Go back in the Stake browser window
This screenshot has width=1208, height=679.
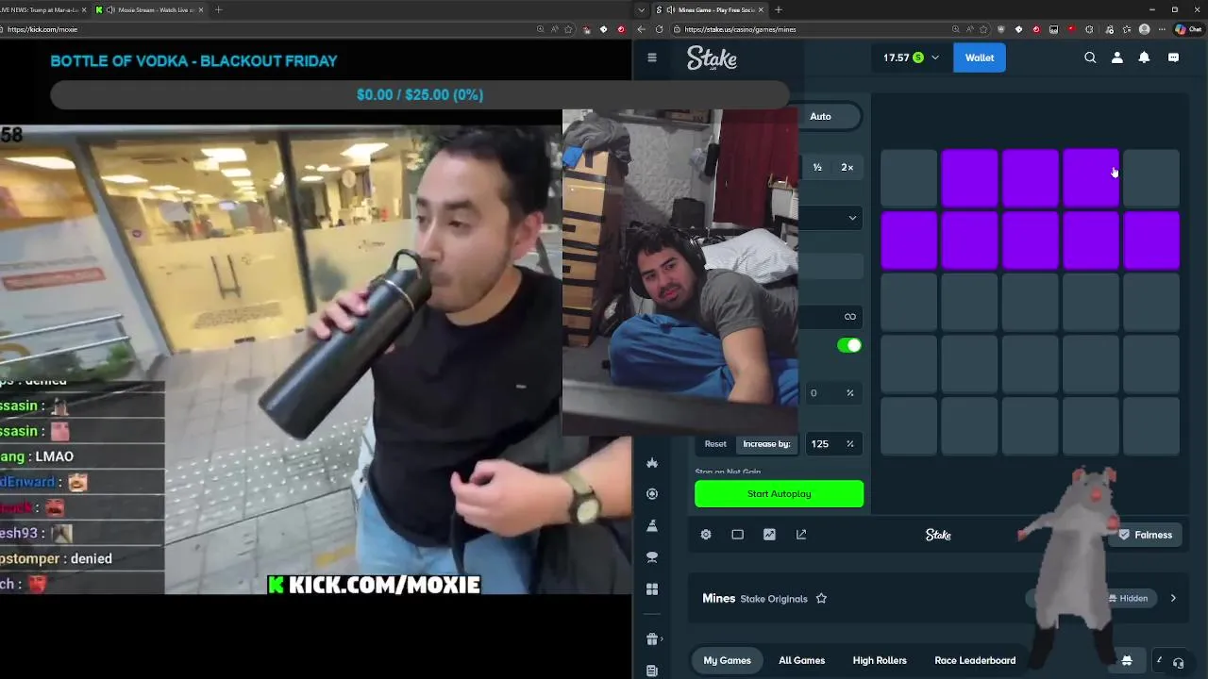pyautogui.click(x=642, y=29)
